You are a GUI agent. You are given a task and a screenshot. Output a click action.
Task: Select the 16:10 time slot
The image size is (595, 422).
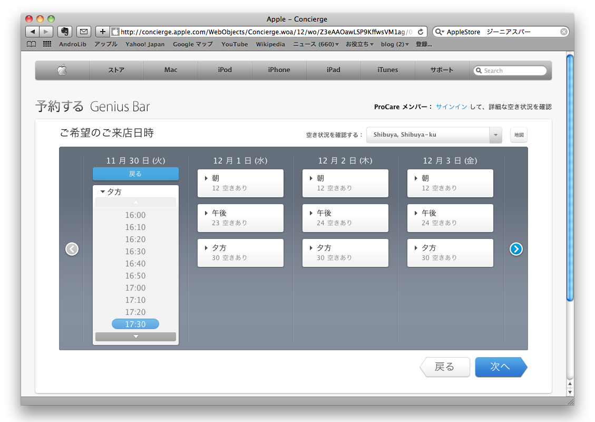(x=135, y=227)
